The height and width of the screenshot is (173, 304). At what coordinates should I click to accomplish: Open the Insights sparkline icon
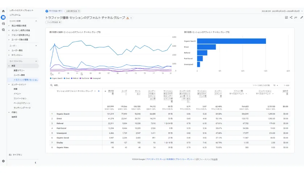(x=296, y=17)
